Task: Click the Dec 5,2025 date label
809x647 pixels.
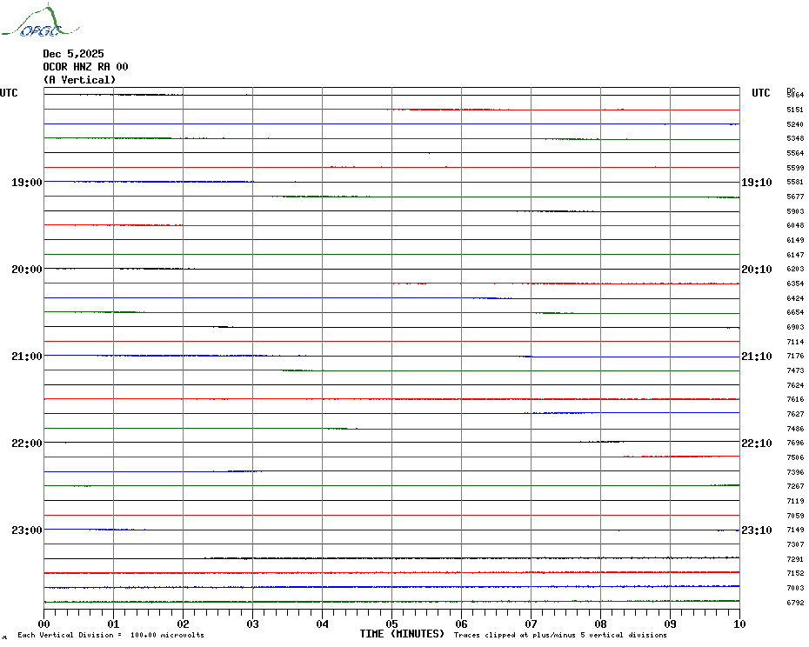Action: [73, 54]
